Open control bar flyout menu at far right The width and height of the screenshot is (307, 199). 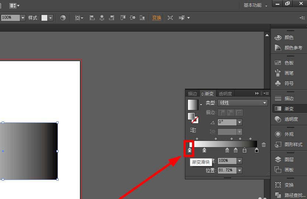[302, 18]
